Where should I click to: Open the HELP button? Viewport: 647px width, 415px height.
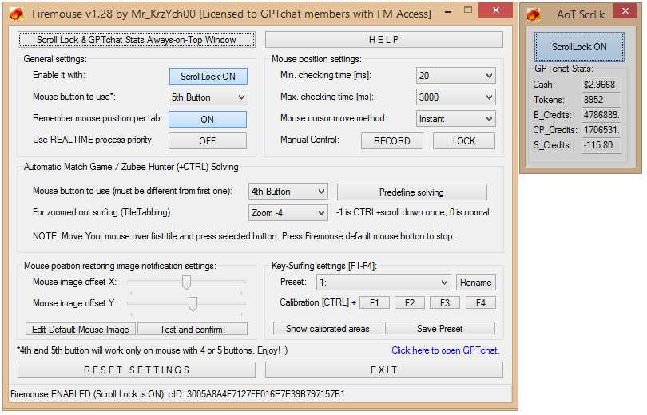pos(383,40)
